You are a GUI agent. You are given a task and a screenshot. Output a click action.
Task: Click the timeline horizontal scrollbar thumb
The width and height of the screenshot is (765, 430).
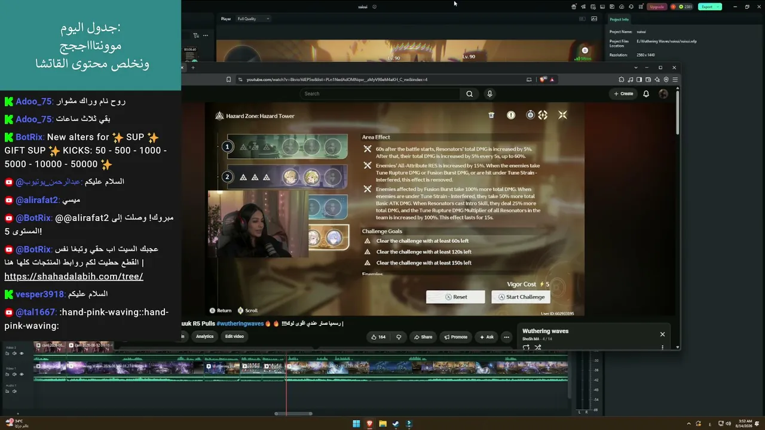293,413
